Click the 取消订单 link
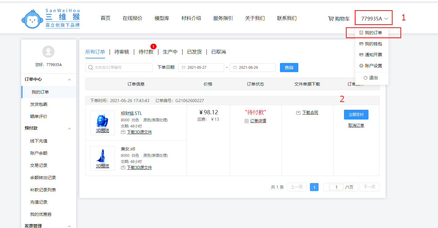The width and height of the screenshot is (438, 228). (356, 126)
